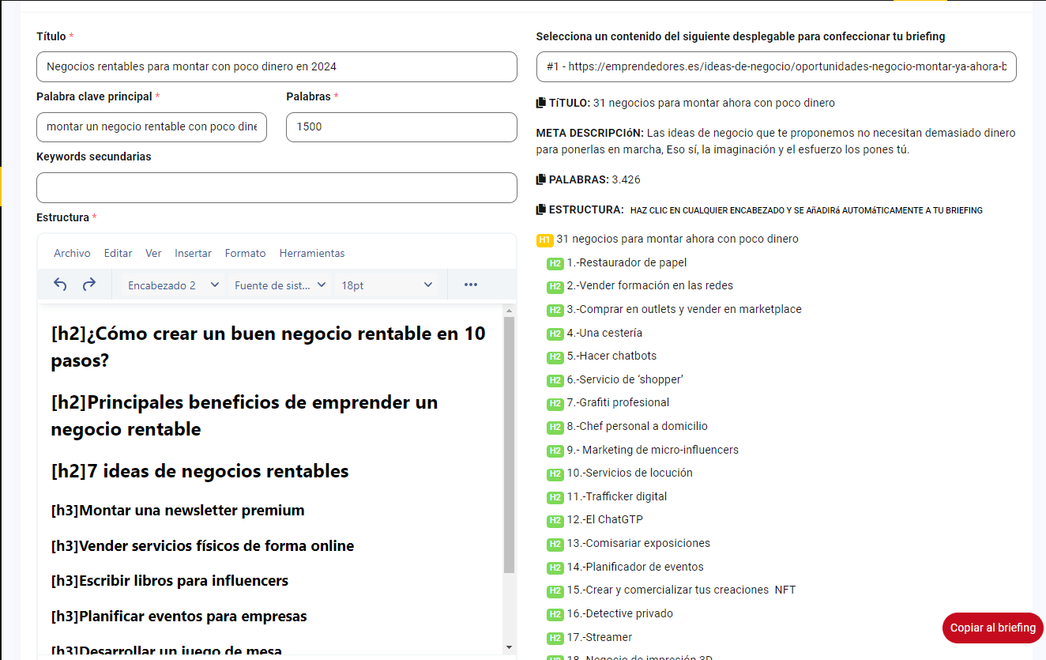The height and width of the screenshot is (660, 1046).
Task: Click the H2 badge beside Trafficker digital
Action: coord(555,497)
